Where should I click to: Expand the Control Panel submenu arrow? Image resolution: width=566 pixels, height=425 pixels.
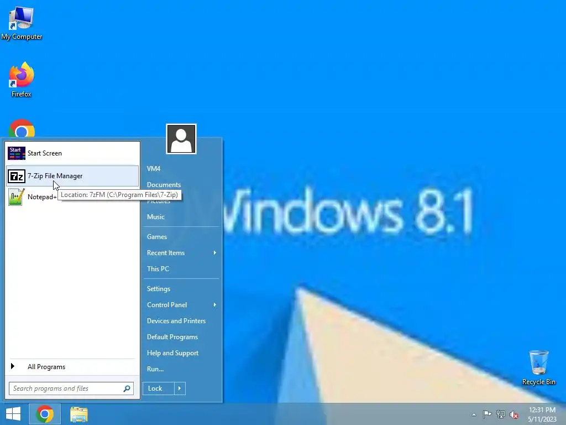click(215, 305)
